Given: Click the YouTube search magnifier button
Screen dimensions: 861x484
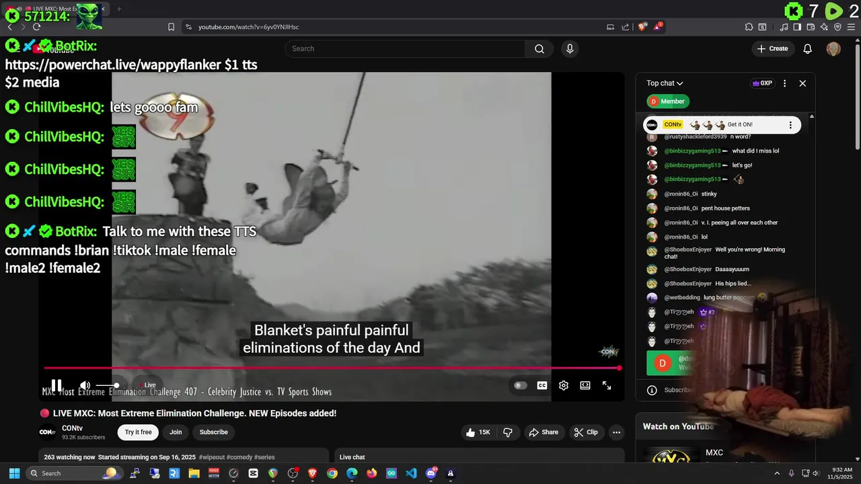Looking at the screenshot, I should (539, 48).
